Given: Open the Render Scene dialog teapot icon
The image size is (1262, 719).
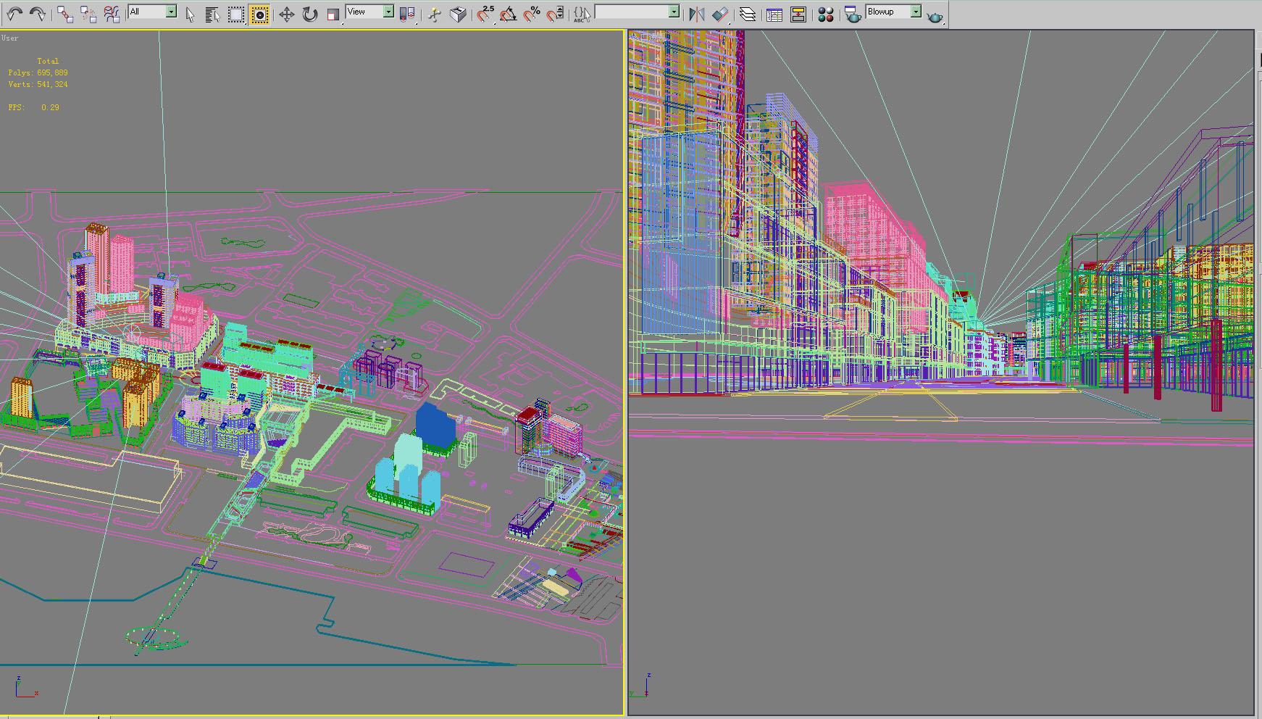Looking at the screenshot, I should [853, 14].
